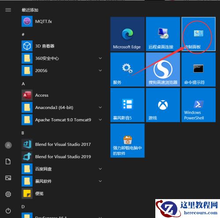220x218 pixels.
Task: Select the 暴风软件 folder entry
Action: click(x=62, y=181)
